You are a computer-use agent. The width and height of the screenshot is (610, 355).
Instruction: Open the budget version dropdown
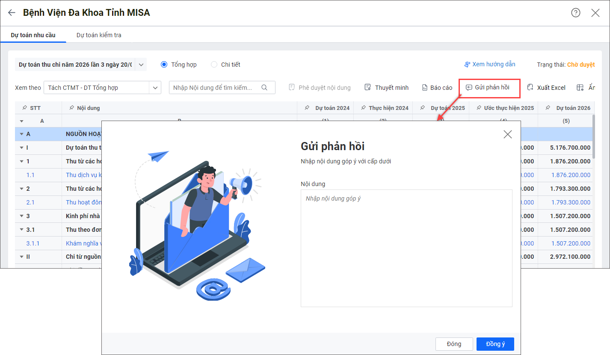pos(141,65)
